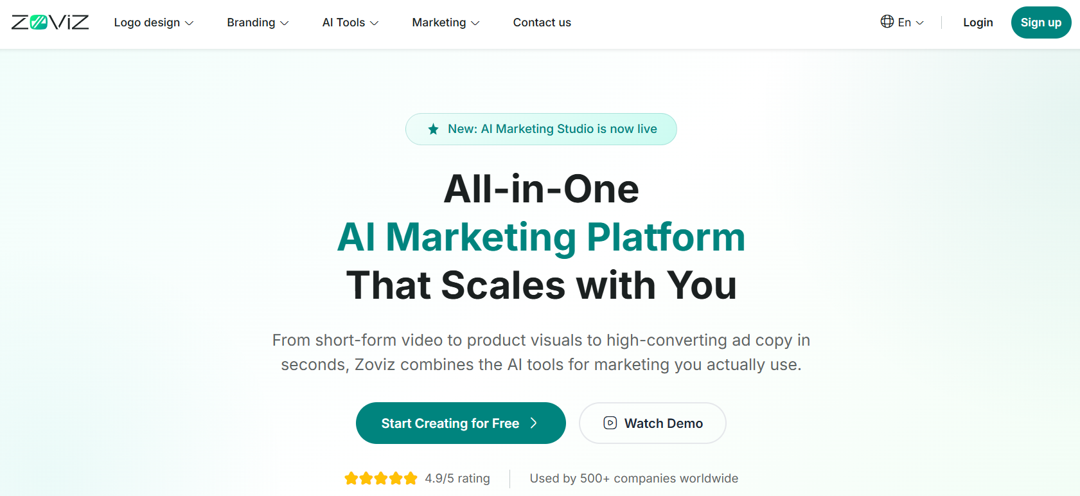Click Start Creating for Free
The width and height of the screenshot is (1080, 496).
pyautogui.click(x=450, y=423)
